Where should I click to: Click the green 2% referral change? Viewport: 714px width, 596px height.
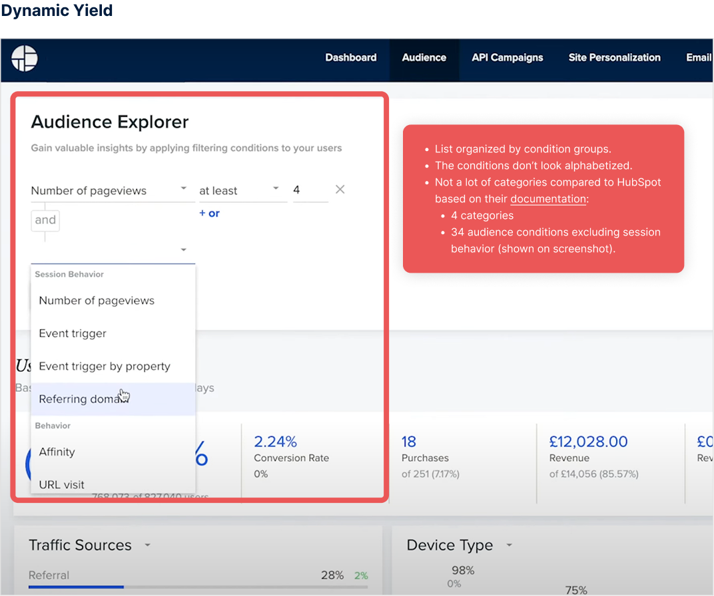[x=361, y=575]
